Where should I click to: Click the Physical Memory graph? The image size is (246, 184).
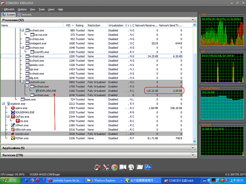point(222,105)
